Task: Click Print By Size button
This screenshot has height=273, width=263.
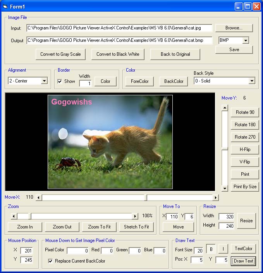Action: 245,187
